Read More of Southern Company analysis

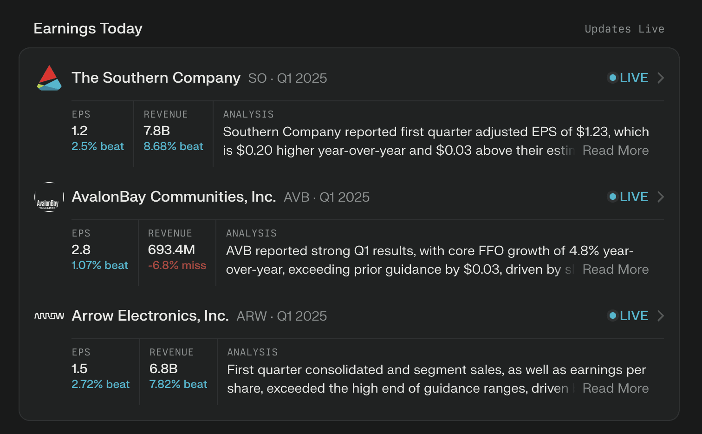click(615, 151)
